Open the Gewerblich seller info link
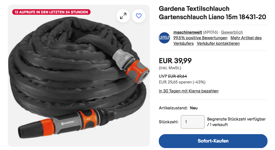 [232, 32]
